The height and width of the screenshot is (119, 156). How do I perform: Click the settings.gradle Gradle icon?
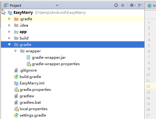[x=16, y=115]
